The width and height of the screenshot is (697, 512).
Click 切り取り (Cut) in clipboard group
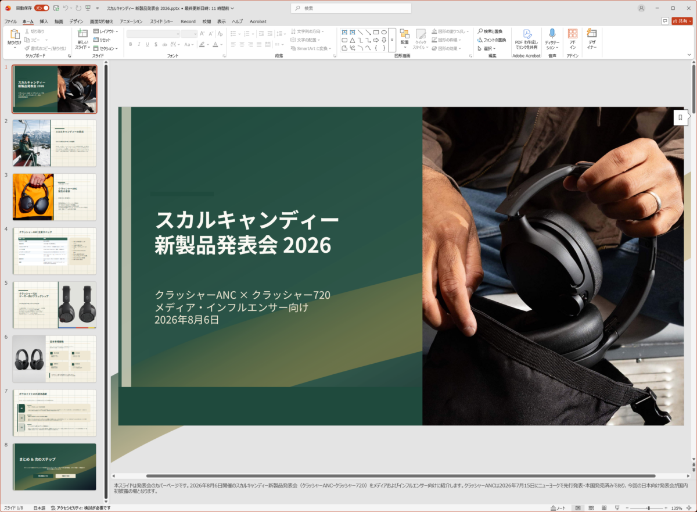pos(34,31)
